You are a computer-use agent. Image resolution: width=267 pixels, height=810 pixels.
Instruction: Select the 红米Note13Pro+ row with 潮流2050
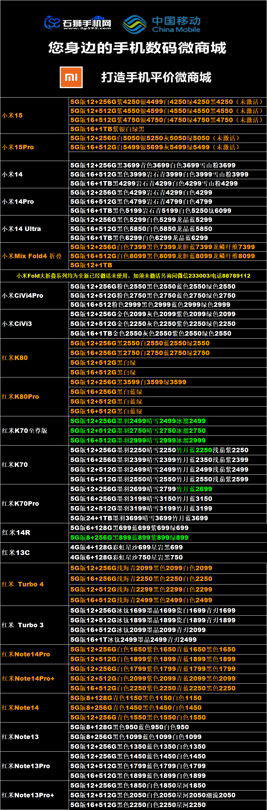(153, 795)
